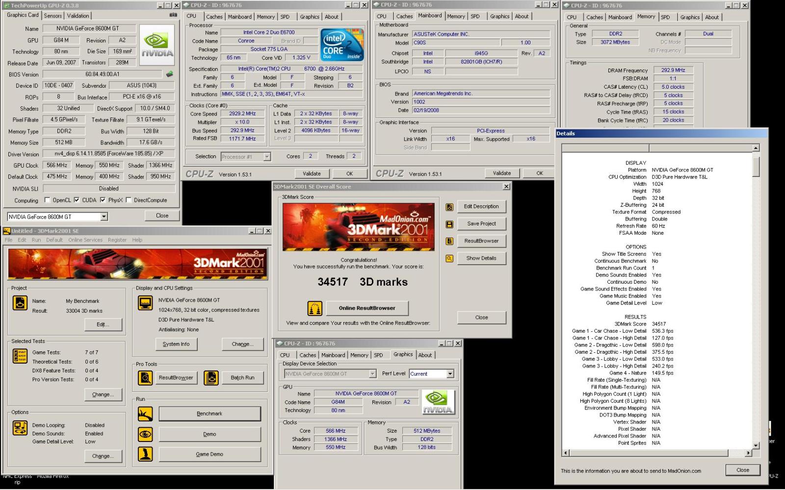785x490 pixels.
Task: Click the Game Demo button
Action: pos(209,454)
